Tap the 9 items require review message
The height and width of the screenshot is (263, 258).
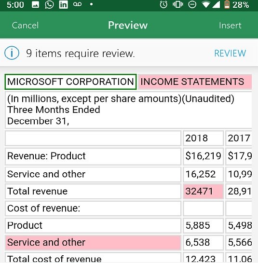point(81,54)
